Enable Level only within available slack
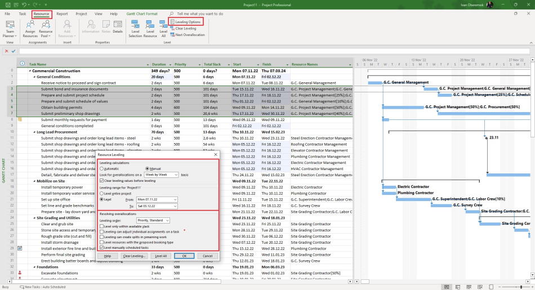 102,226
